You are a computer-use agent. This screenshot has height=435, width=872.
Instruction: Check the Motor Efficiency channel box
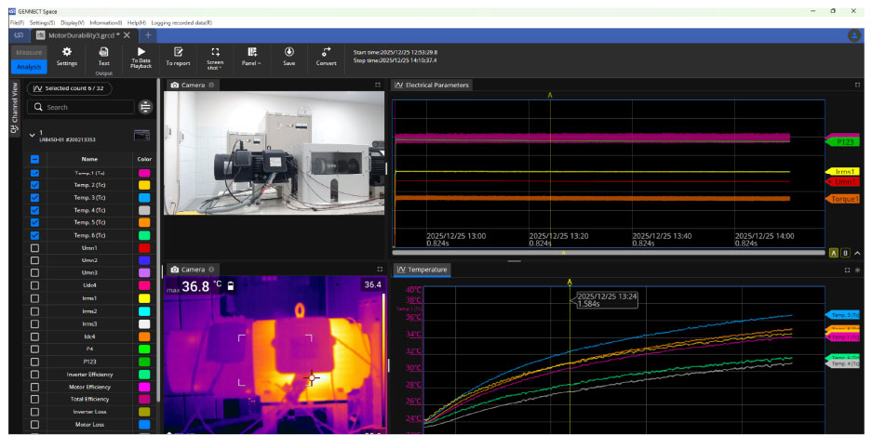[34, 387]
